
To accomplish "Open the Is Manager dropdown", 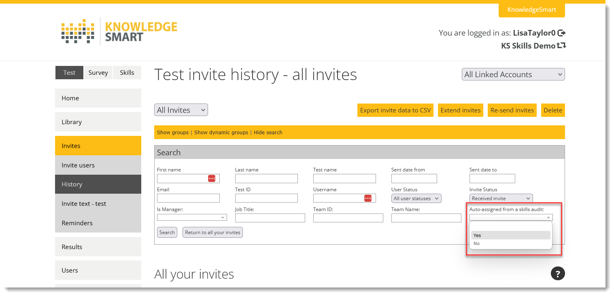I will (x=192, y=218).
